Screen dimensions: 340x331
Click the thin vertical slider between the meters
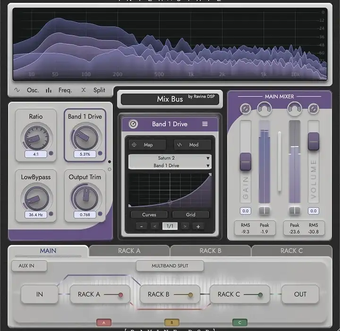pyautogui.click(x=280, y=161)
